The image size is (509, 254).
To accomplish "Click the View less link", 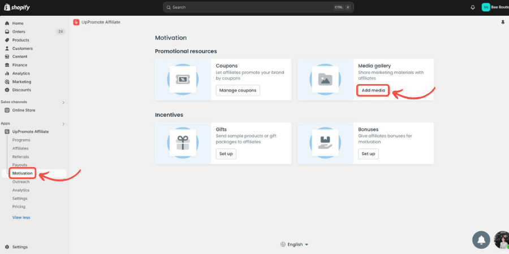I will tap(21, 217).
